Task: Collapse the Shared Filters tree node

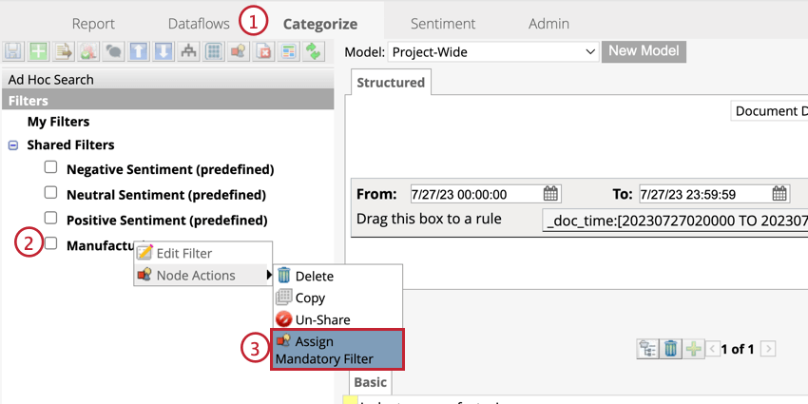Action: click(13, 145)
